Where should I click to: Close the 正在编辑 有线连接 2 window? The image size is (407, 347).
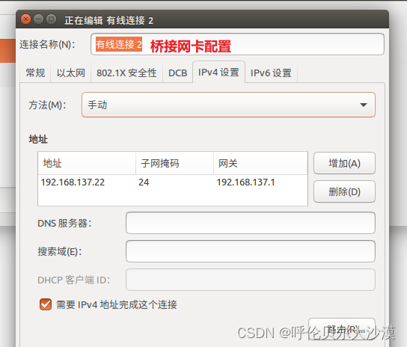tap(25, 19)
